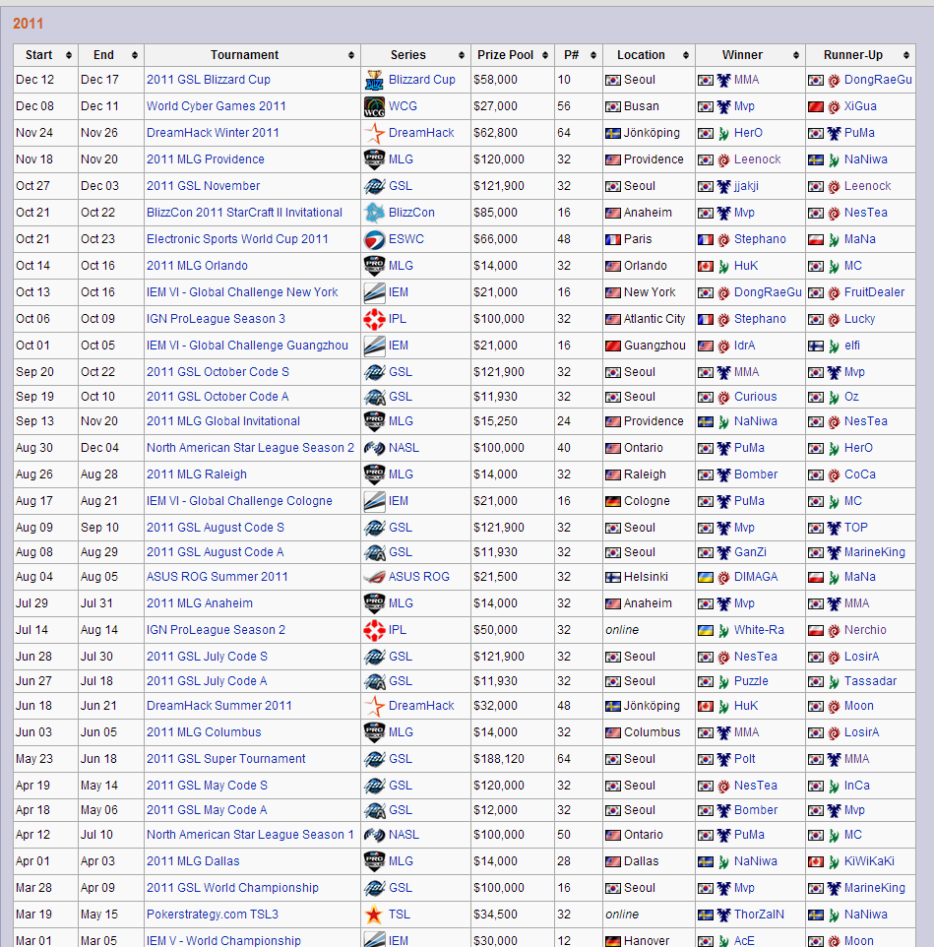Click the Ukrainian flag beside DIMAGA
The height and width of the screenshot is (947, 934).
click(706, 577)
